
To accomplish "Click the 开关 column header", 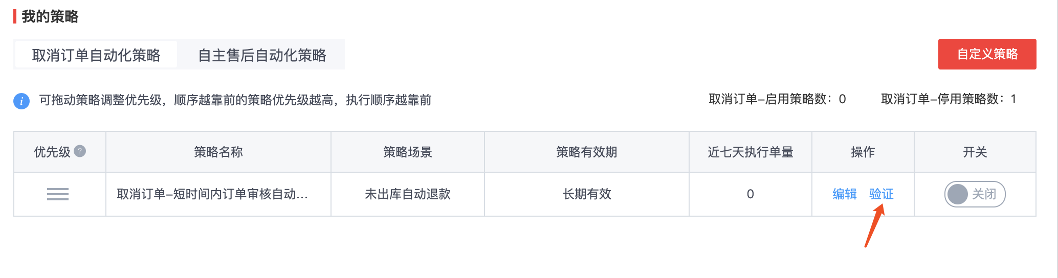I will coord(975,152).
